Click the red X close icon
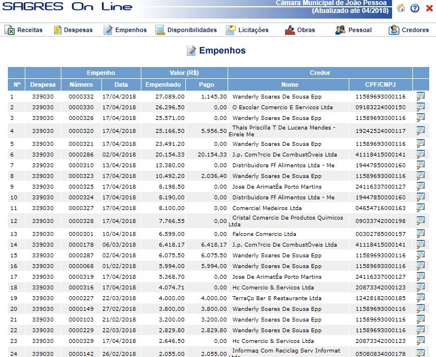The height and width of the screenshot is (357, 436). pos(429,8)
